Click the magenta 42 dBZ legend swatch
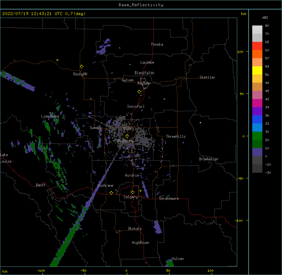 257,103
